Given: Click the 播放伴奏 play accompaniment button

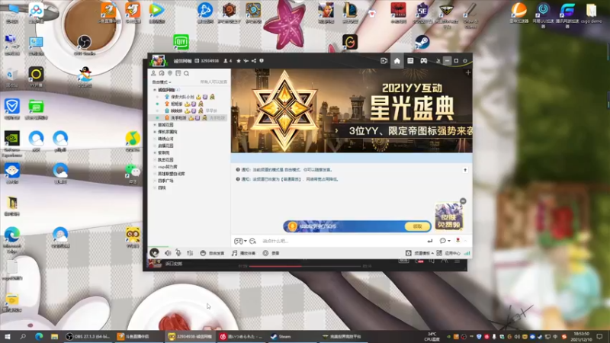Looking at the screenshot, I should 243,253.
